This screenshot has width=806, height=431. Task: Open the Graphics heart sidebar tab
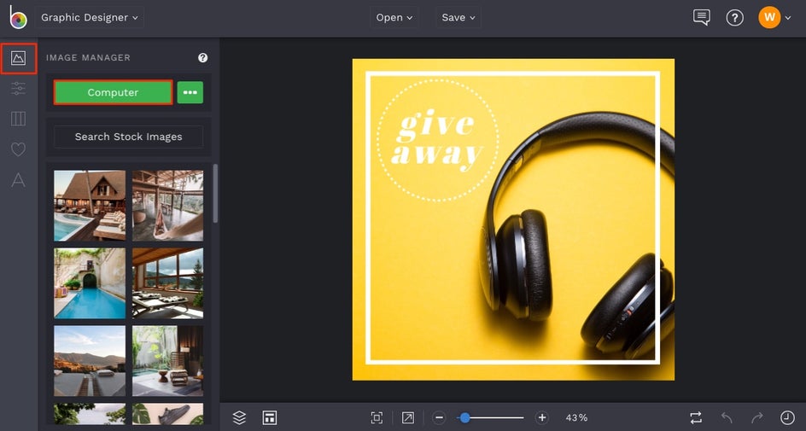[x=18, y=149]
